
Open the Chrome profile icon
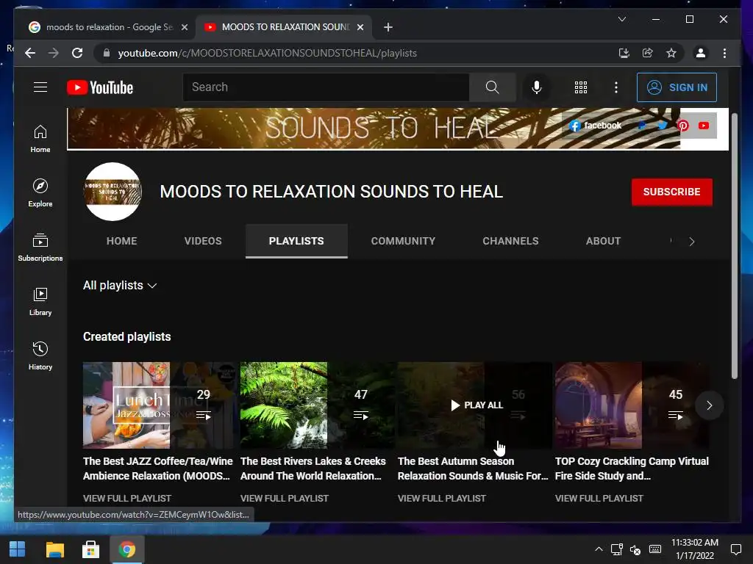coord(701,53)
